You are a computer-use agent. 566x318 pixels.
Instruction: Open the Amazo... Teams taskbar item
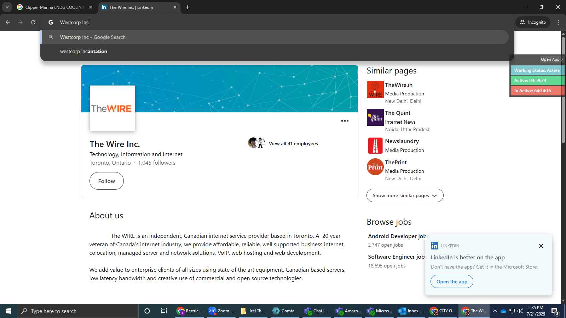[x=348, y=311]
